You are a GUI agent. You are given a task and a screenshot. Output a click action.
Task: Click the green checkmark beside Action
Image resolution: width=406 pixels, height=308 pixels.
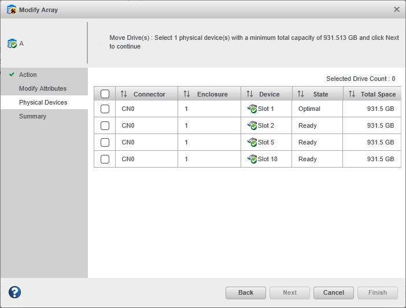click(x=11, y=75)
